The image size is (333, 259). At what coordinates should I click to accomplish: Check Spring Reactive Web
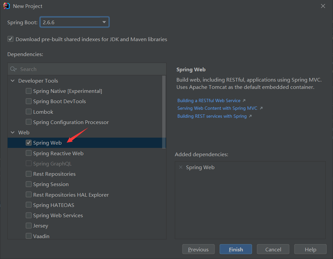(29, 153)
